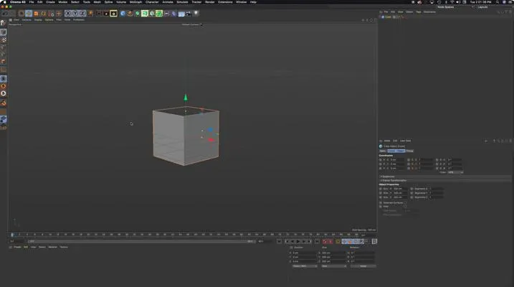Open the viewport Cameras menu

click(x=27, y=19)
